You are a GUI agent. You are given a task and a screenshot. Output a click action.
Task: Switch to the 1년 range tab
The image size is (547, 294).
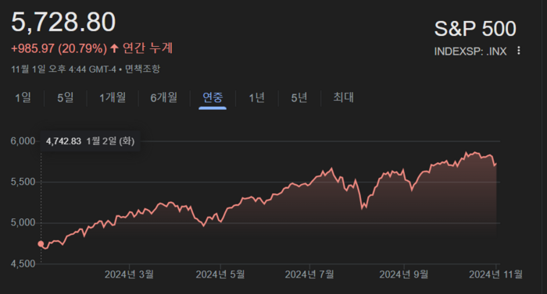point(256,97)
